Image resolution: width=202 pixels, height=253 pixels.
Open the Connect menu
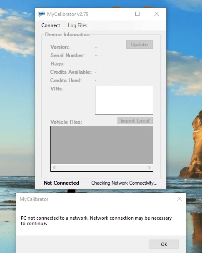[51, 25]
